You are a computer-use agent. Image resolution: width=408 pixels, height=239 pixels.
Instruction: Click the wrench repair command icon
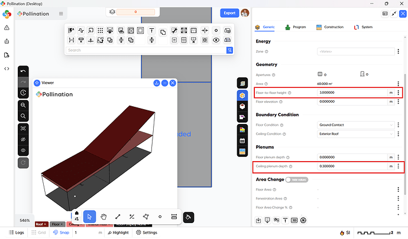coord(174,31)
